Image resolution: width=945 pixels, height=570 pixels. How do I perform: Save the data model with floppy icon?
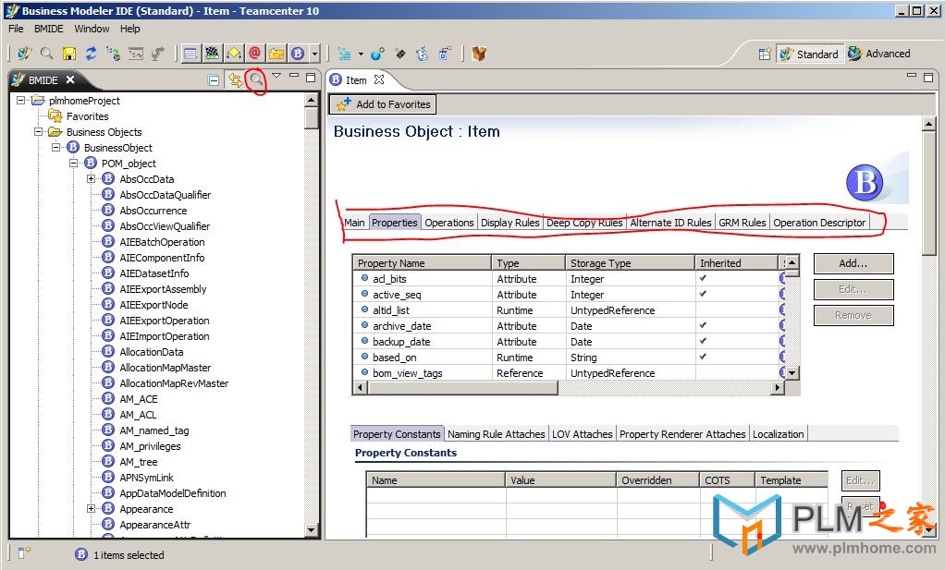tap(68, 54)
